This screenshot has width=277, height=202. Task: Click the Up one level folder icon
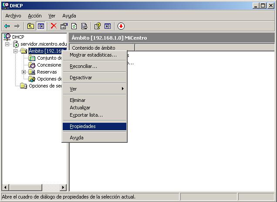pos(30,26)
